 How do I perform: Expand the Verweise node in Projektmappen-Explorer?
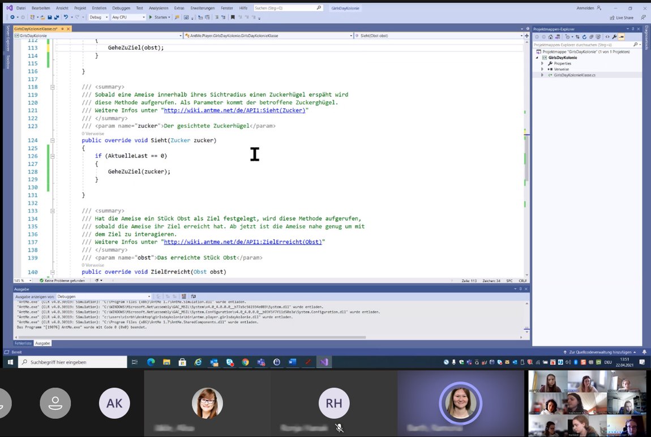click(x=542, y=69)
